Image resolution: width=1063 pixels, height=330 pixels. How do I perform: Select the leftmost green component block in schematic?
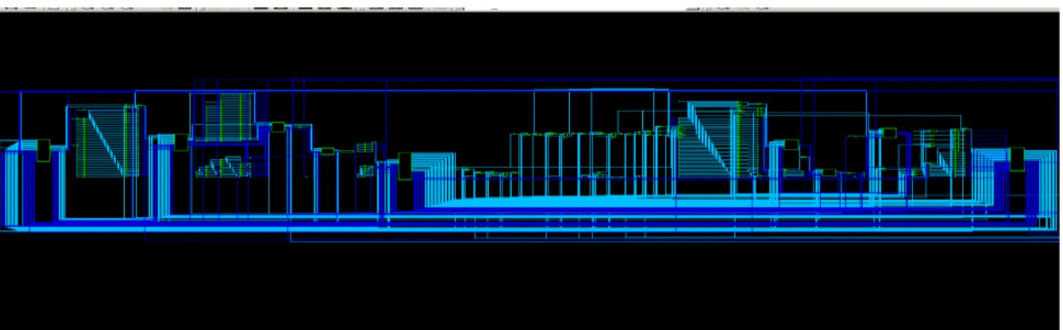coord(43,150)
